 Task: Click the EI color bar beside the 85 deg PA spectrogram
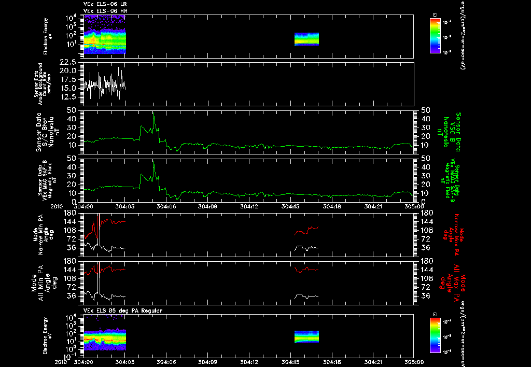[435, 336]
